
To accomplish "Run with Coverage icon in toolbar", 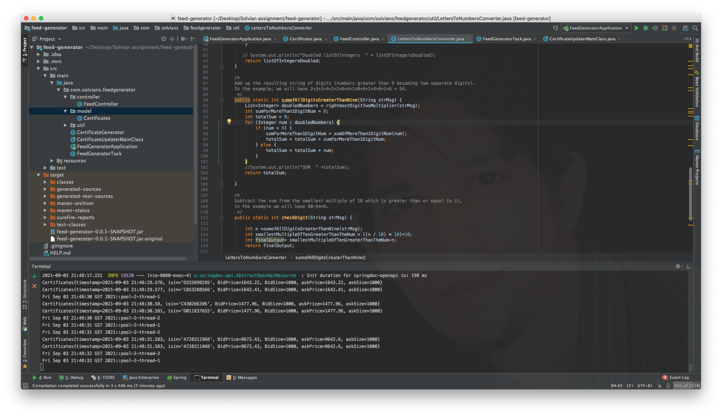I will (655, 28).
